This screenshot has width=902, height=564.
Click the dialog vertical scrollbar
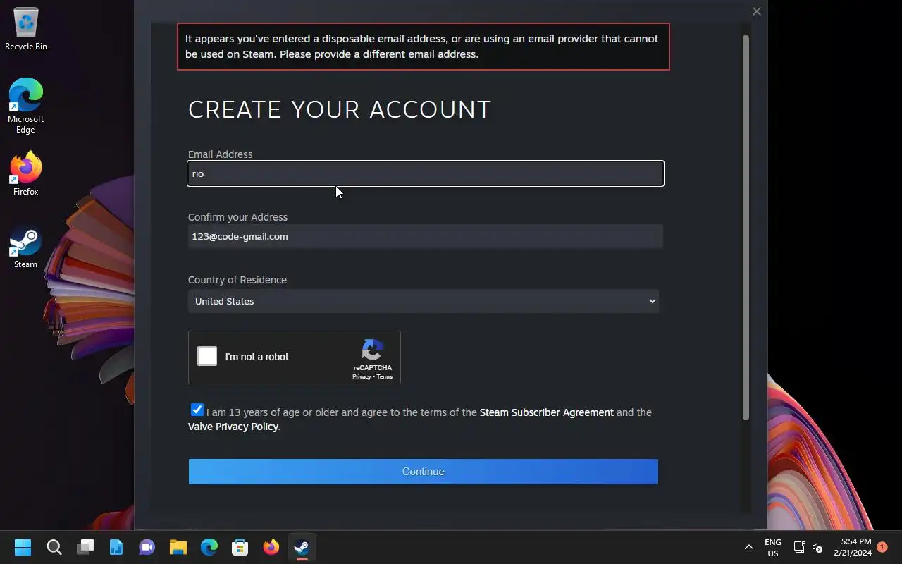(x=746, y=227)
